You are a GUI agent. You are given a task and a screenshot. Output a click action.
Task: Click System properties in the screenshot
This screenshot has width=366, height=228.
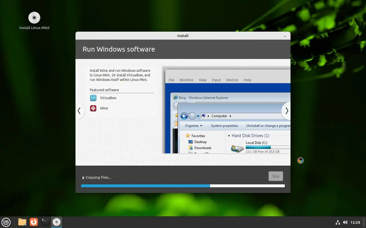click(x=224, y=126)
